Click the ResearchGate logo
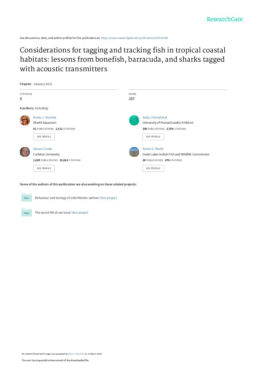This screenshot has height=369, width=258. tap(225, 19)
